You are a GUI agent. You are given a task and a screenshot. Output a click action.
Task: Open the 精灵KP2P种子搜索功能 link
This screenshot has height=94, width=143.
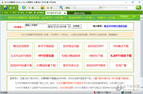[x=115, y=26]
